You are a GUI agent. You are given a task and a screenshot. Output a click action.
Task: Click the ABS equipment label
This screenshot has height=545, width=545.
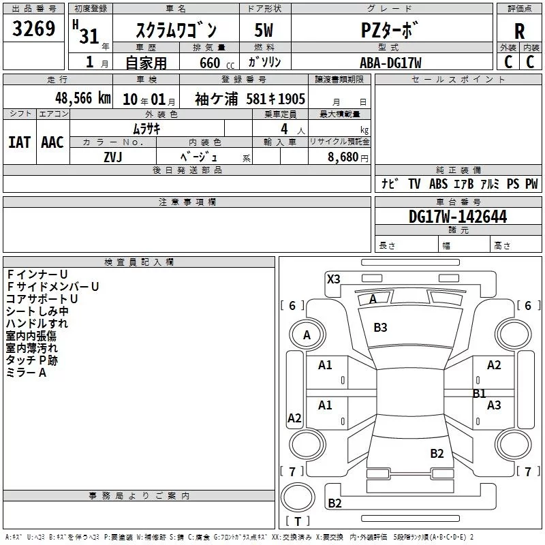pos(438,184)
